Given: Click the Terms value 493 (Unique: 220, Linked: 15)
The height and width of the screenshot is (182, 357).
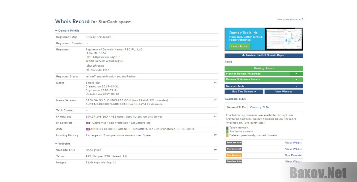Looking at the screenshot, I should pos(106,156).
